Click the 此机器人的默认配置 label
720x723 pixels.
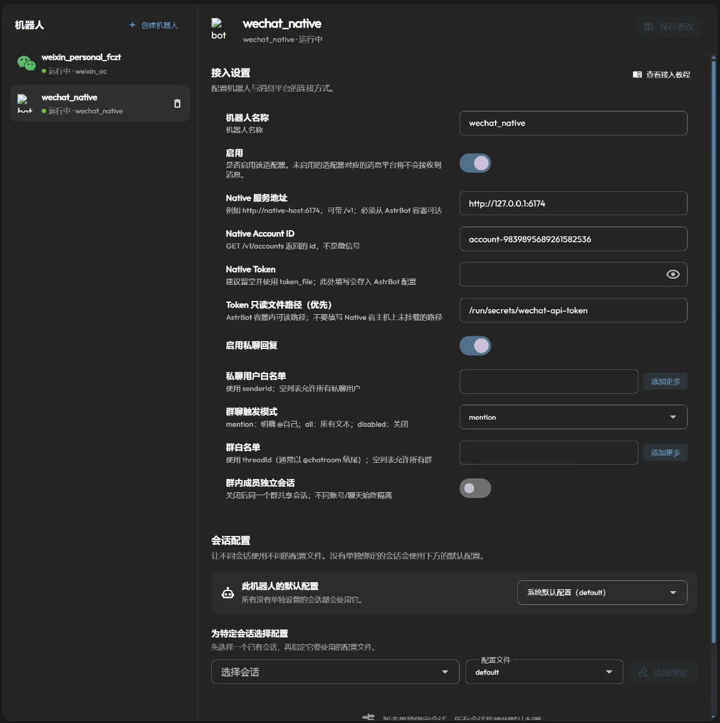(x=280, y=586)
